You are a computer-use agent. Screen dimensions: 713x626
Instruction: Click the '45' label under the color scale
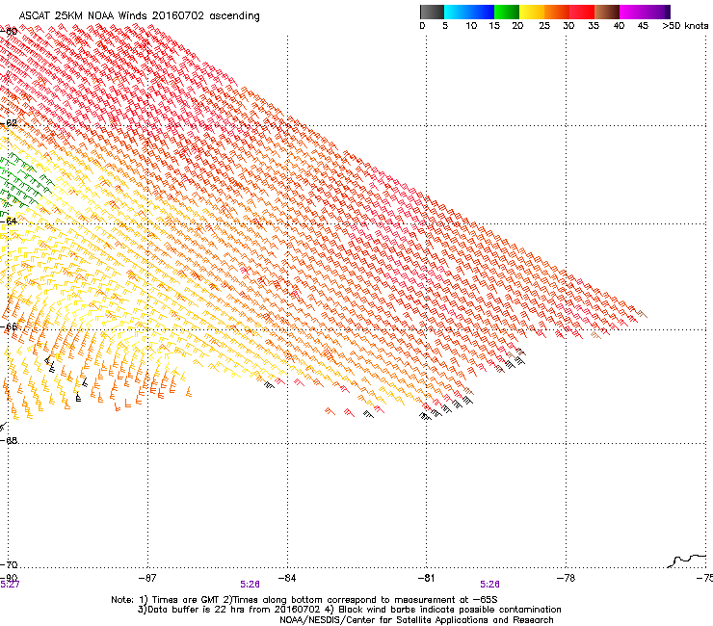tap(643, 26)
